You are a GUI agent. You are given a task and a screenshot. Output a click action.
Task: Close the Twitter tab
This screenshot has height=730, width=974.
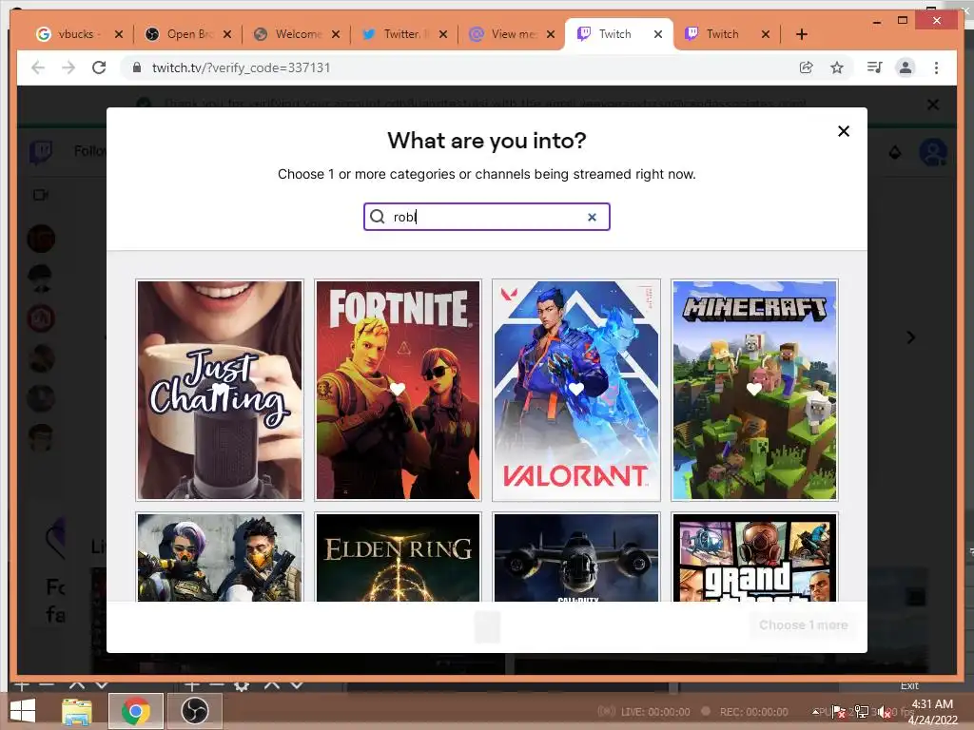point(443,34)
